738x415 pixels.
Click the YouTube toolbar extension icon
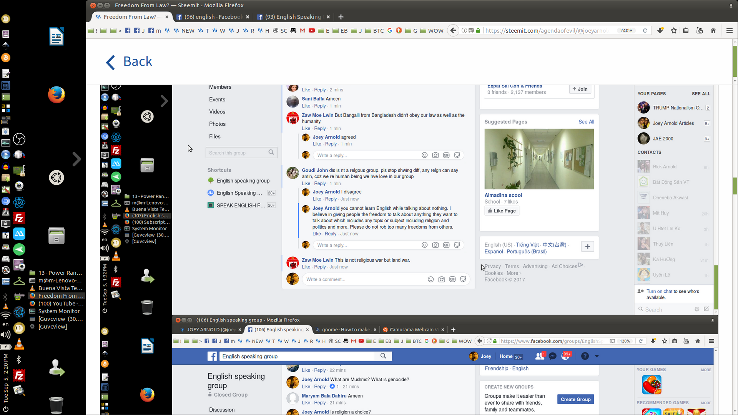point(700,30)
